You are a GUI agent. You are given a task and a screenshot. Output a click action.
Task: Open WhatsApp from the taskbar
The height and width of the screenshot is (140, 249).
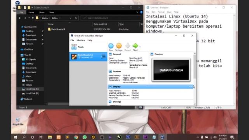[x=85, y=137]
